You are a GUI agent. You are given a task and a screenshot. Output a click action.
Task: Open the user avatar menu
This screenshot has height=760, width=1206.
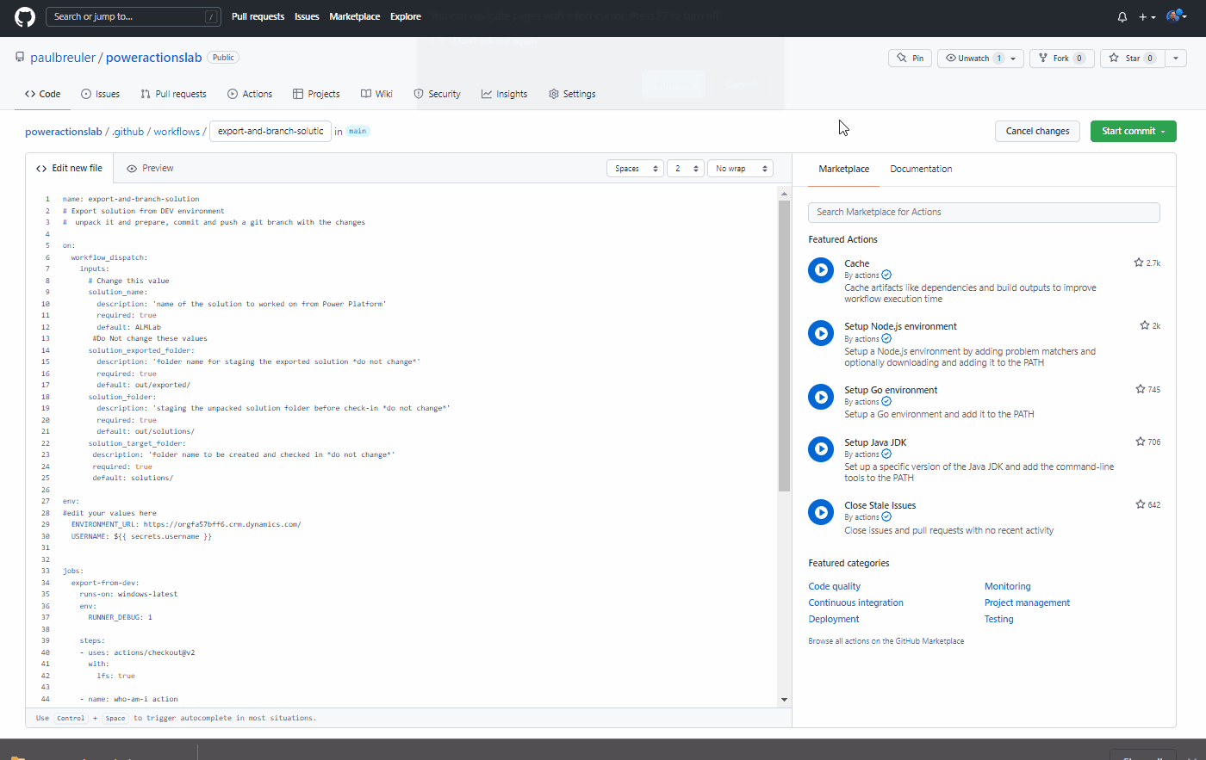1172,16
